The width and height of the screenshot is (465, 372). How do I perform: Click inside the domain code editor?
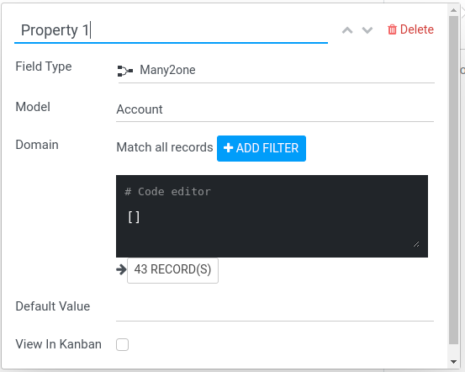tap(272, 216)
